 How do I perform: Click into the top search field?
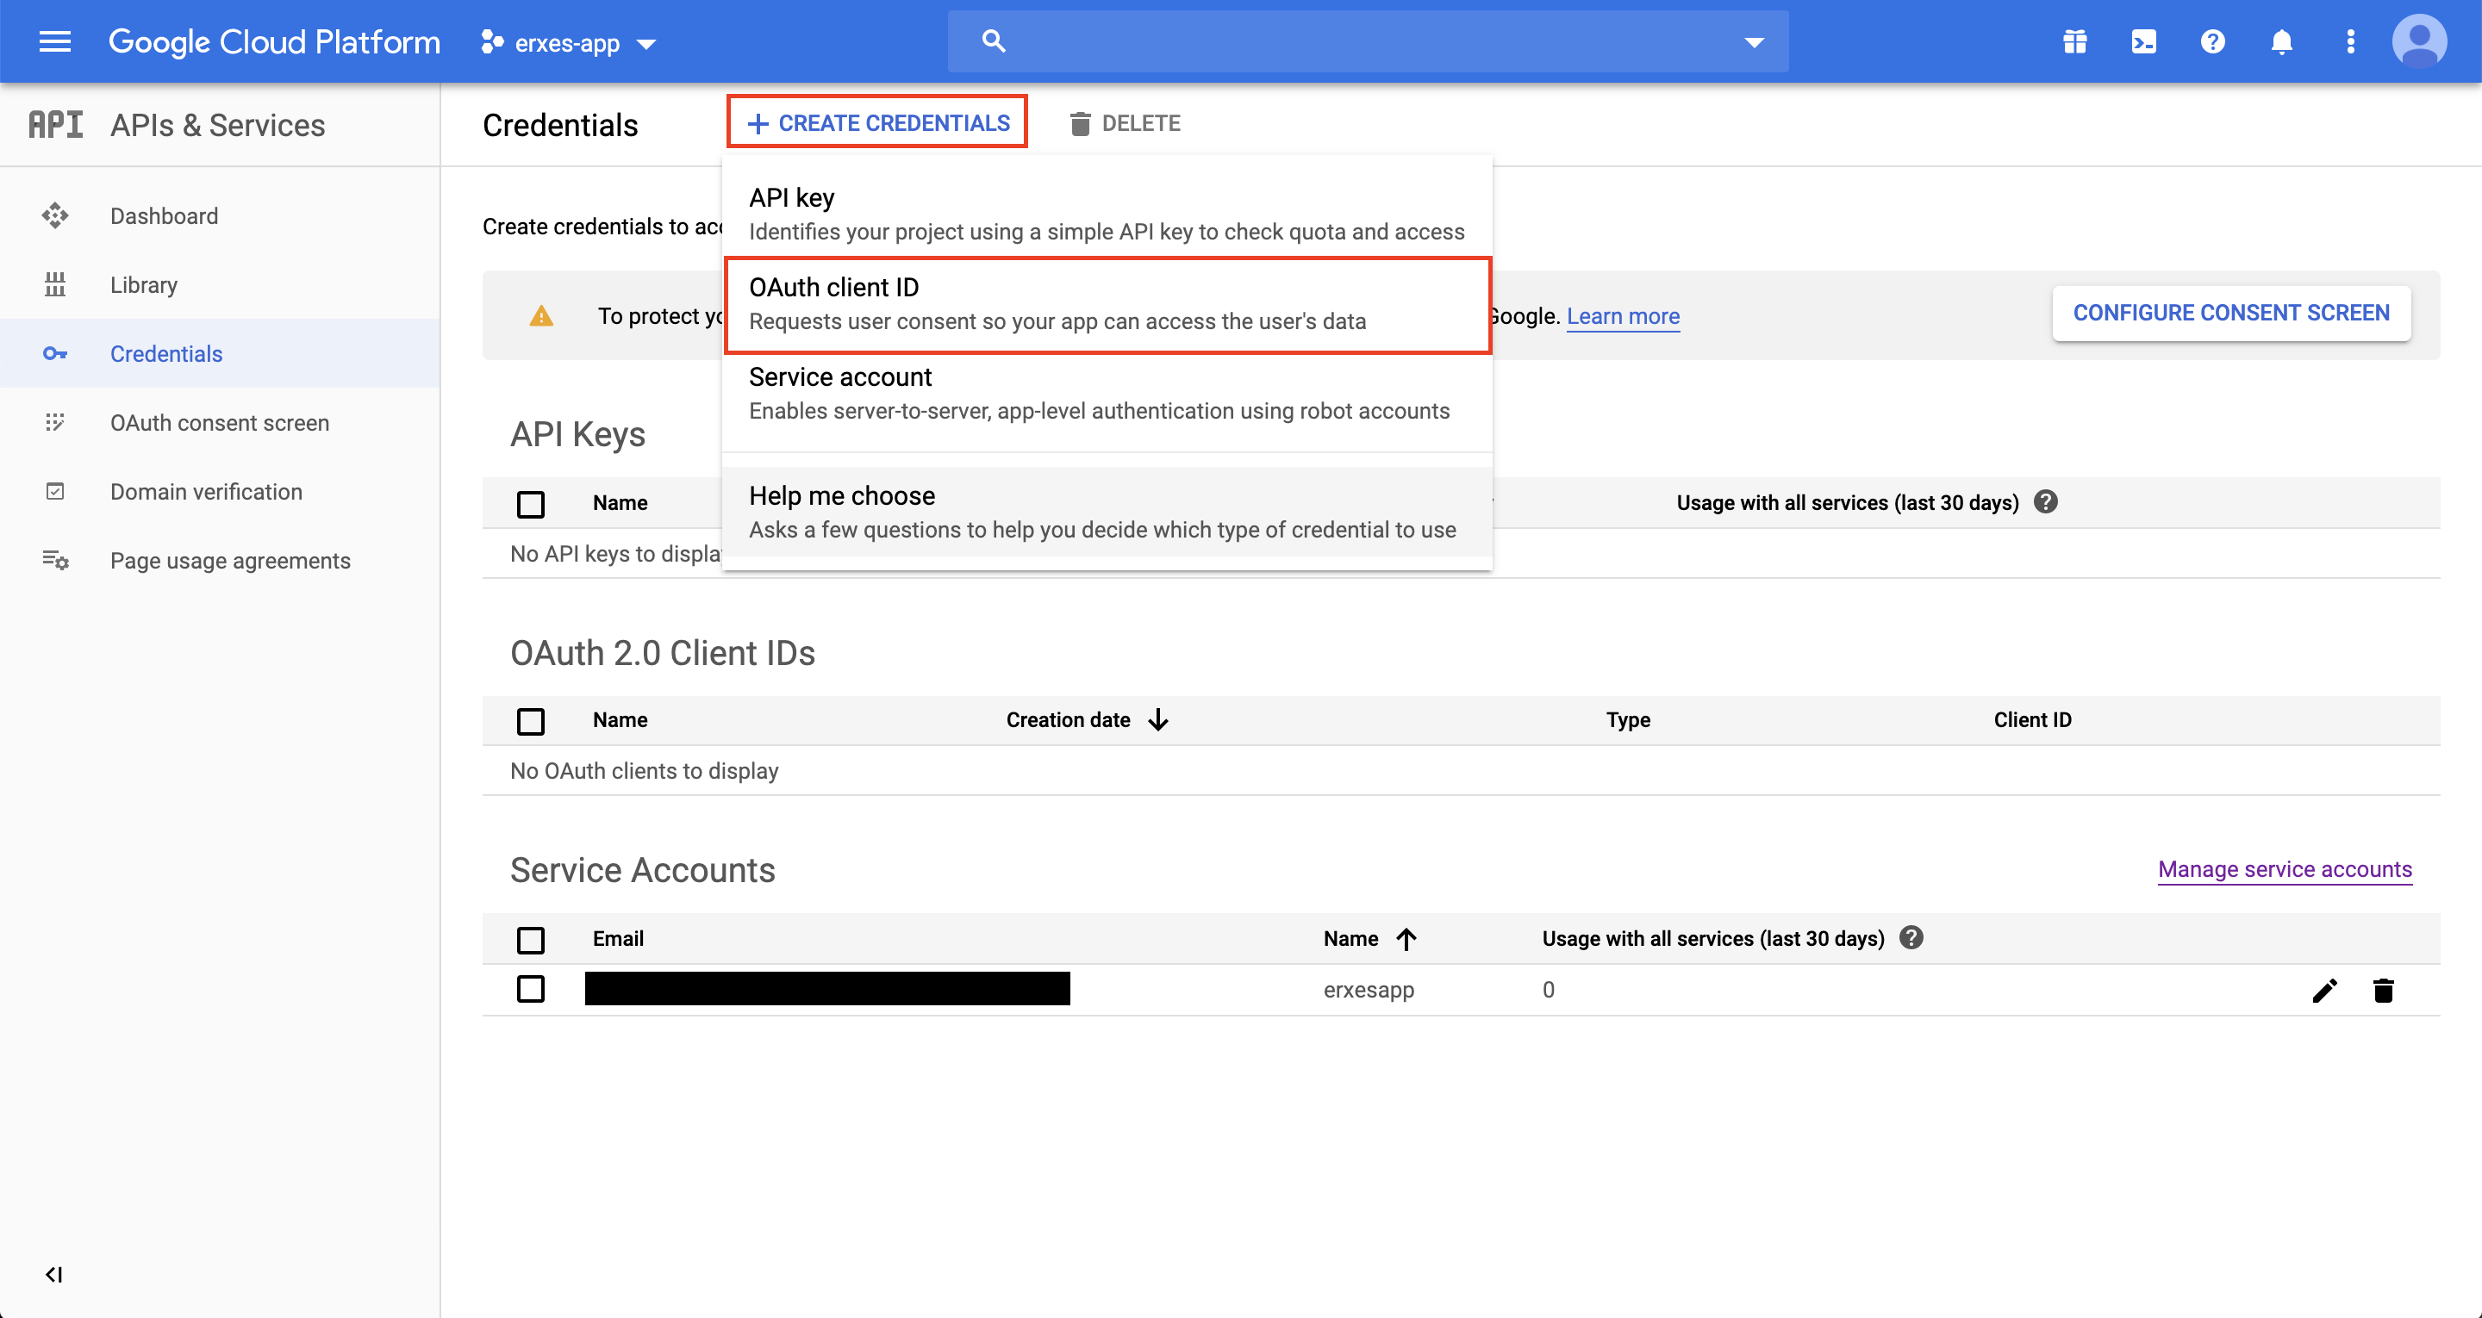[1349, 41]
